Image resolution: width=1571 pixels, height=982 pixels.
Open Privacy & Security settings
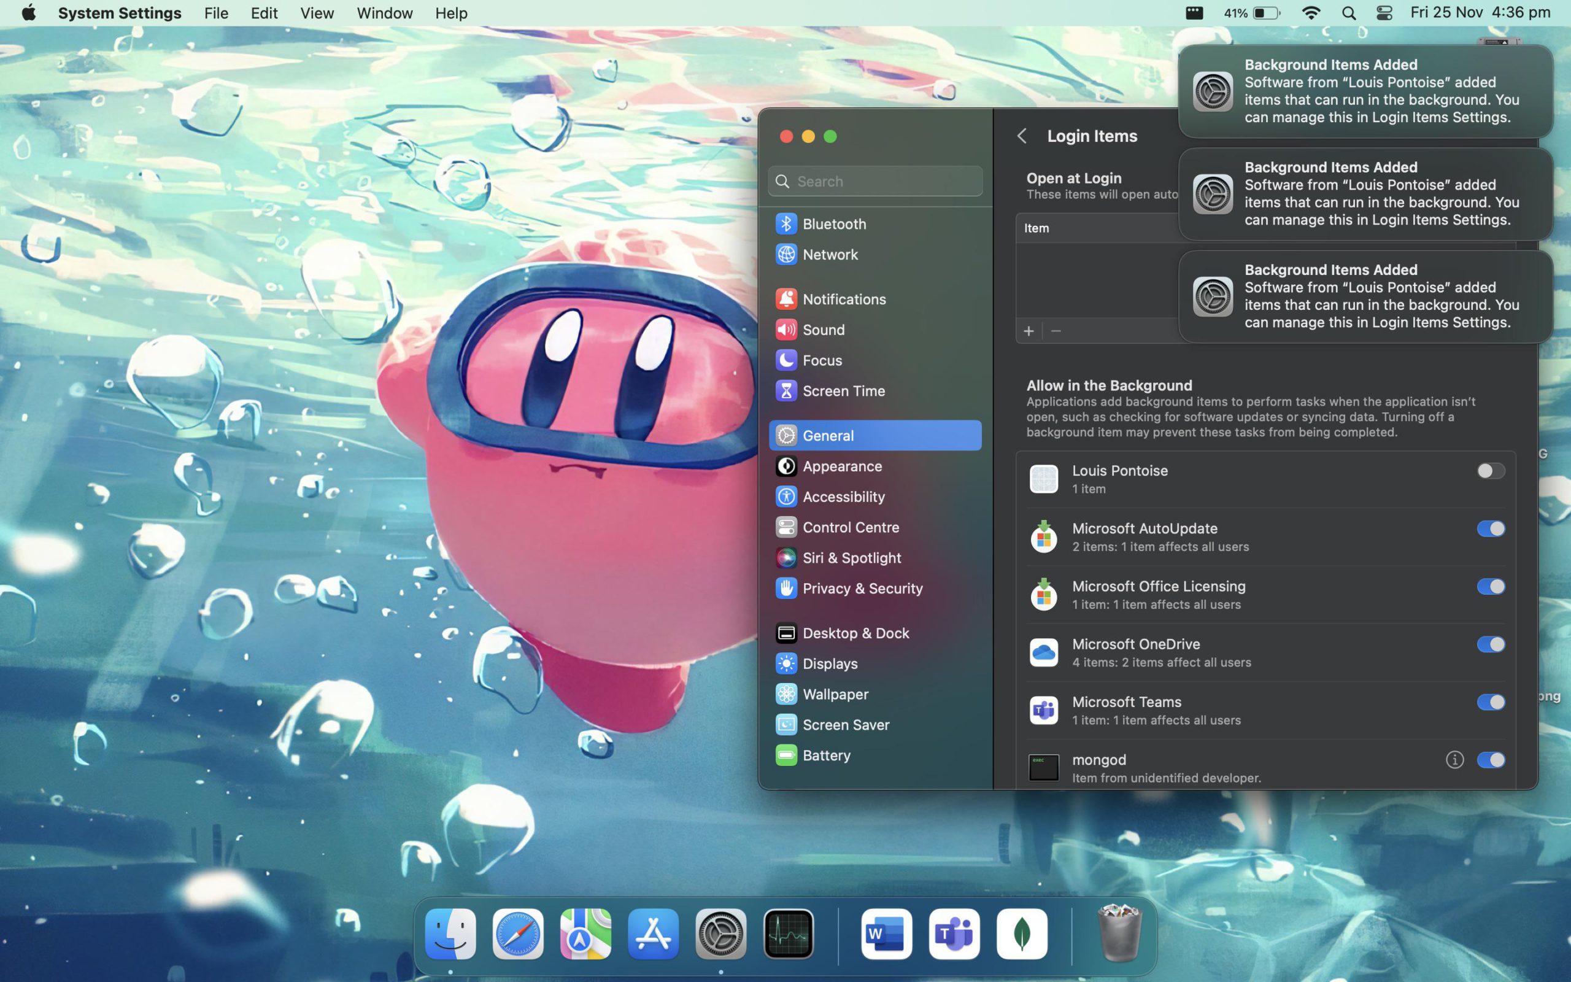coord(874,588)
